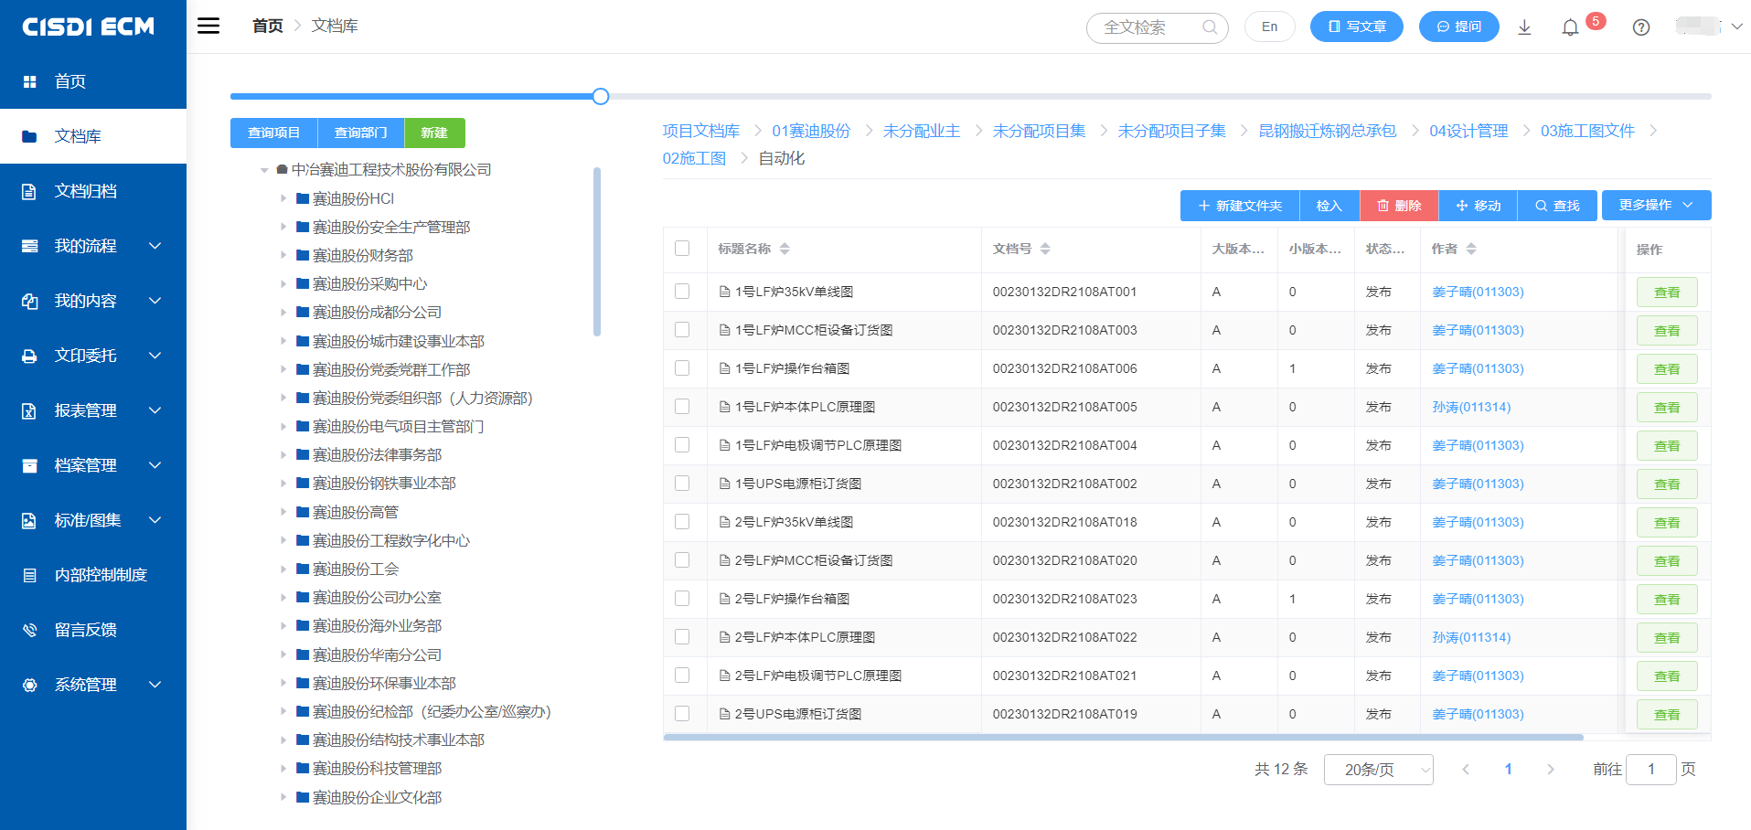The width and height of the screenshot is (1751, 830).
Task: Check the box for 2号LFP35kV单线图
Action: pyautogui.click(x=682, y=522)
